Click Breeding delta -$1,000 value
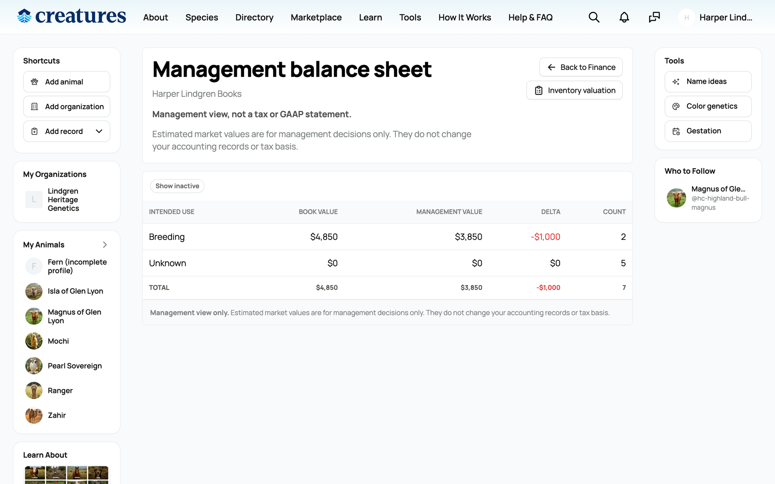 pos(545,237)
